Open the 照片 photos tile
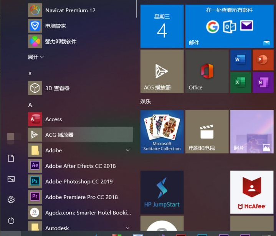The image size is (276, 236). (x=251, y=132)
